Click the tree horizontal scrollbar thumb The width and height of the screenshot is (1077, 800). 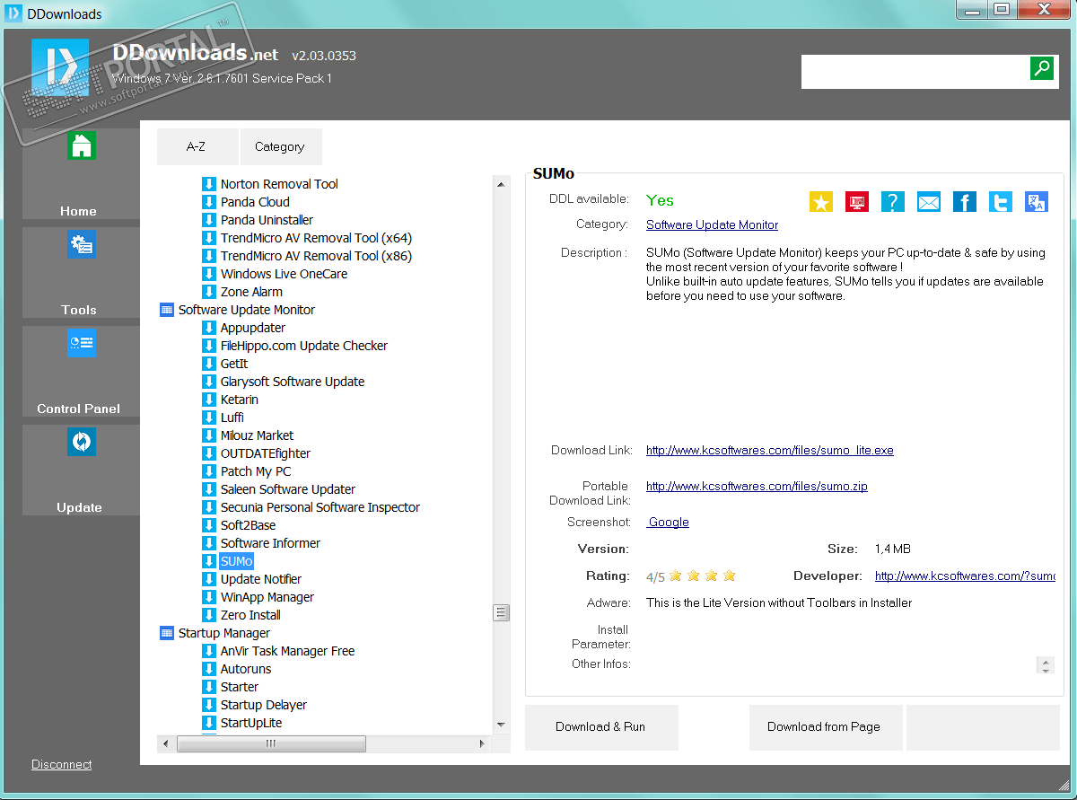coord(271,743)
